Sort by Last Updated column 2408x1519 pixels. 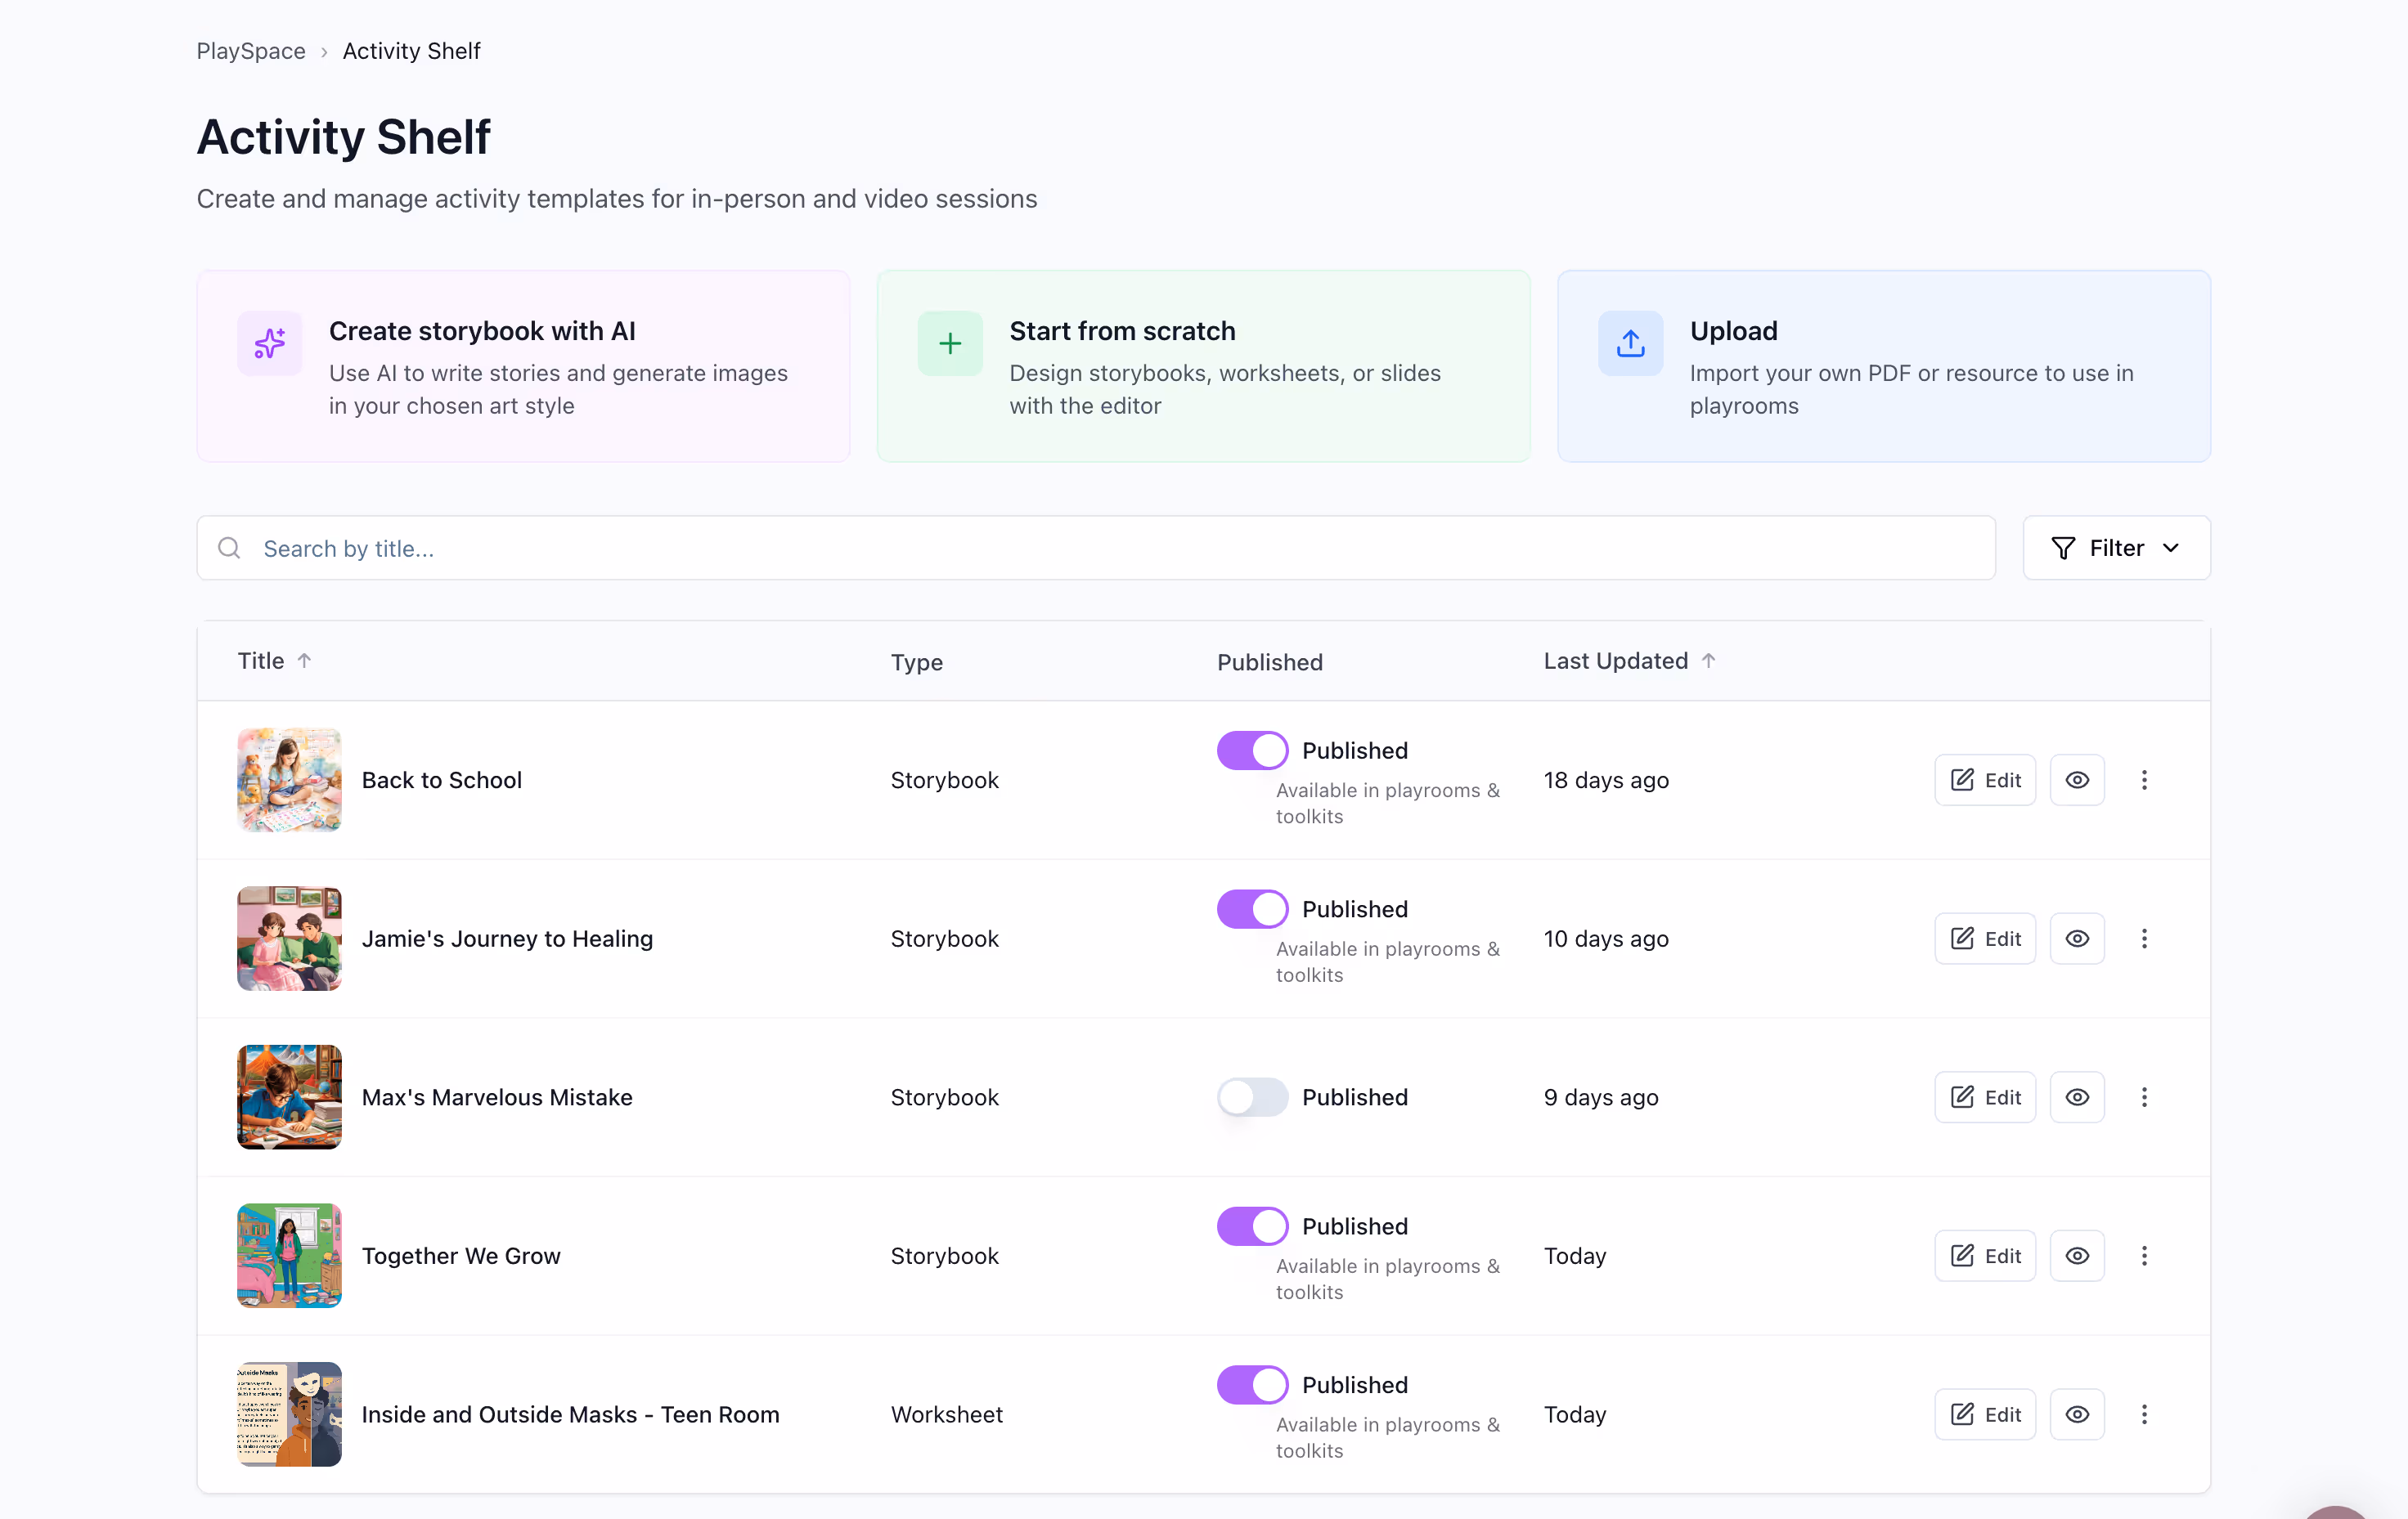pyautogui.click(x=1627, y=660)
